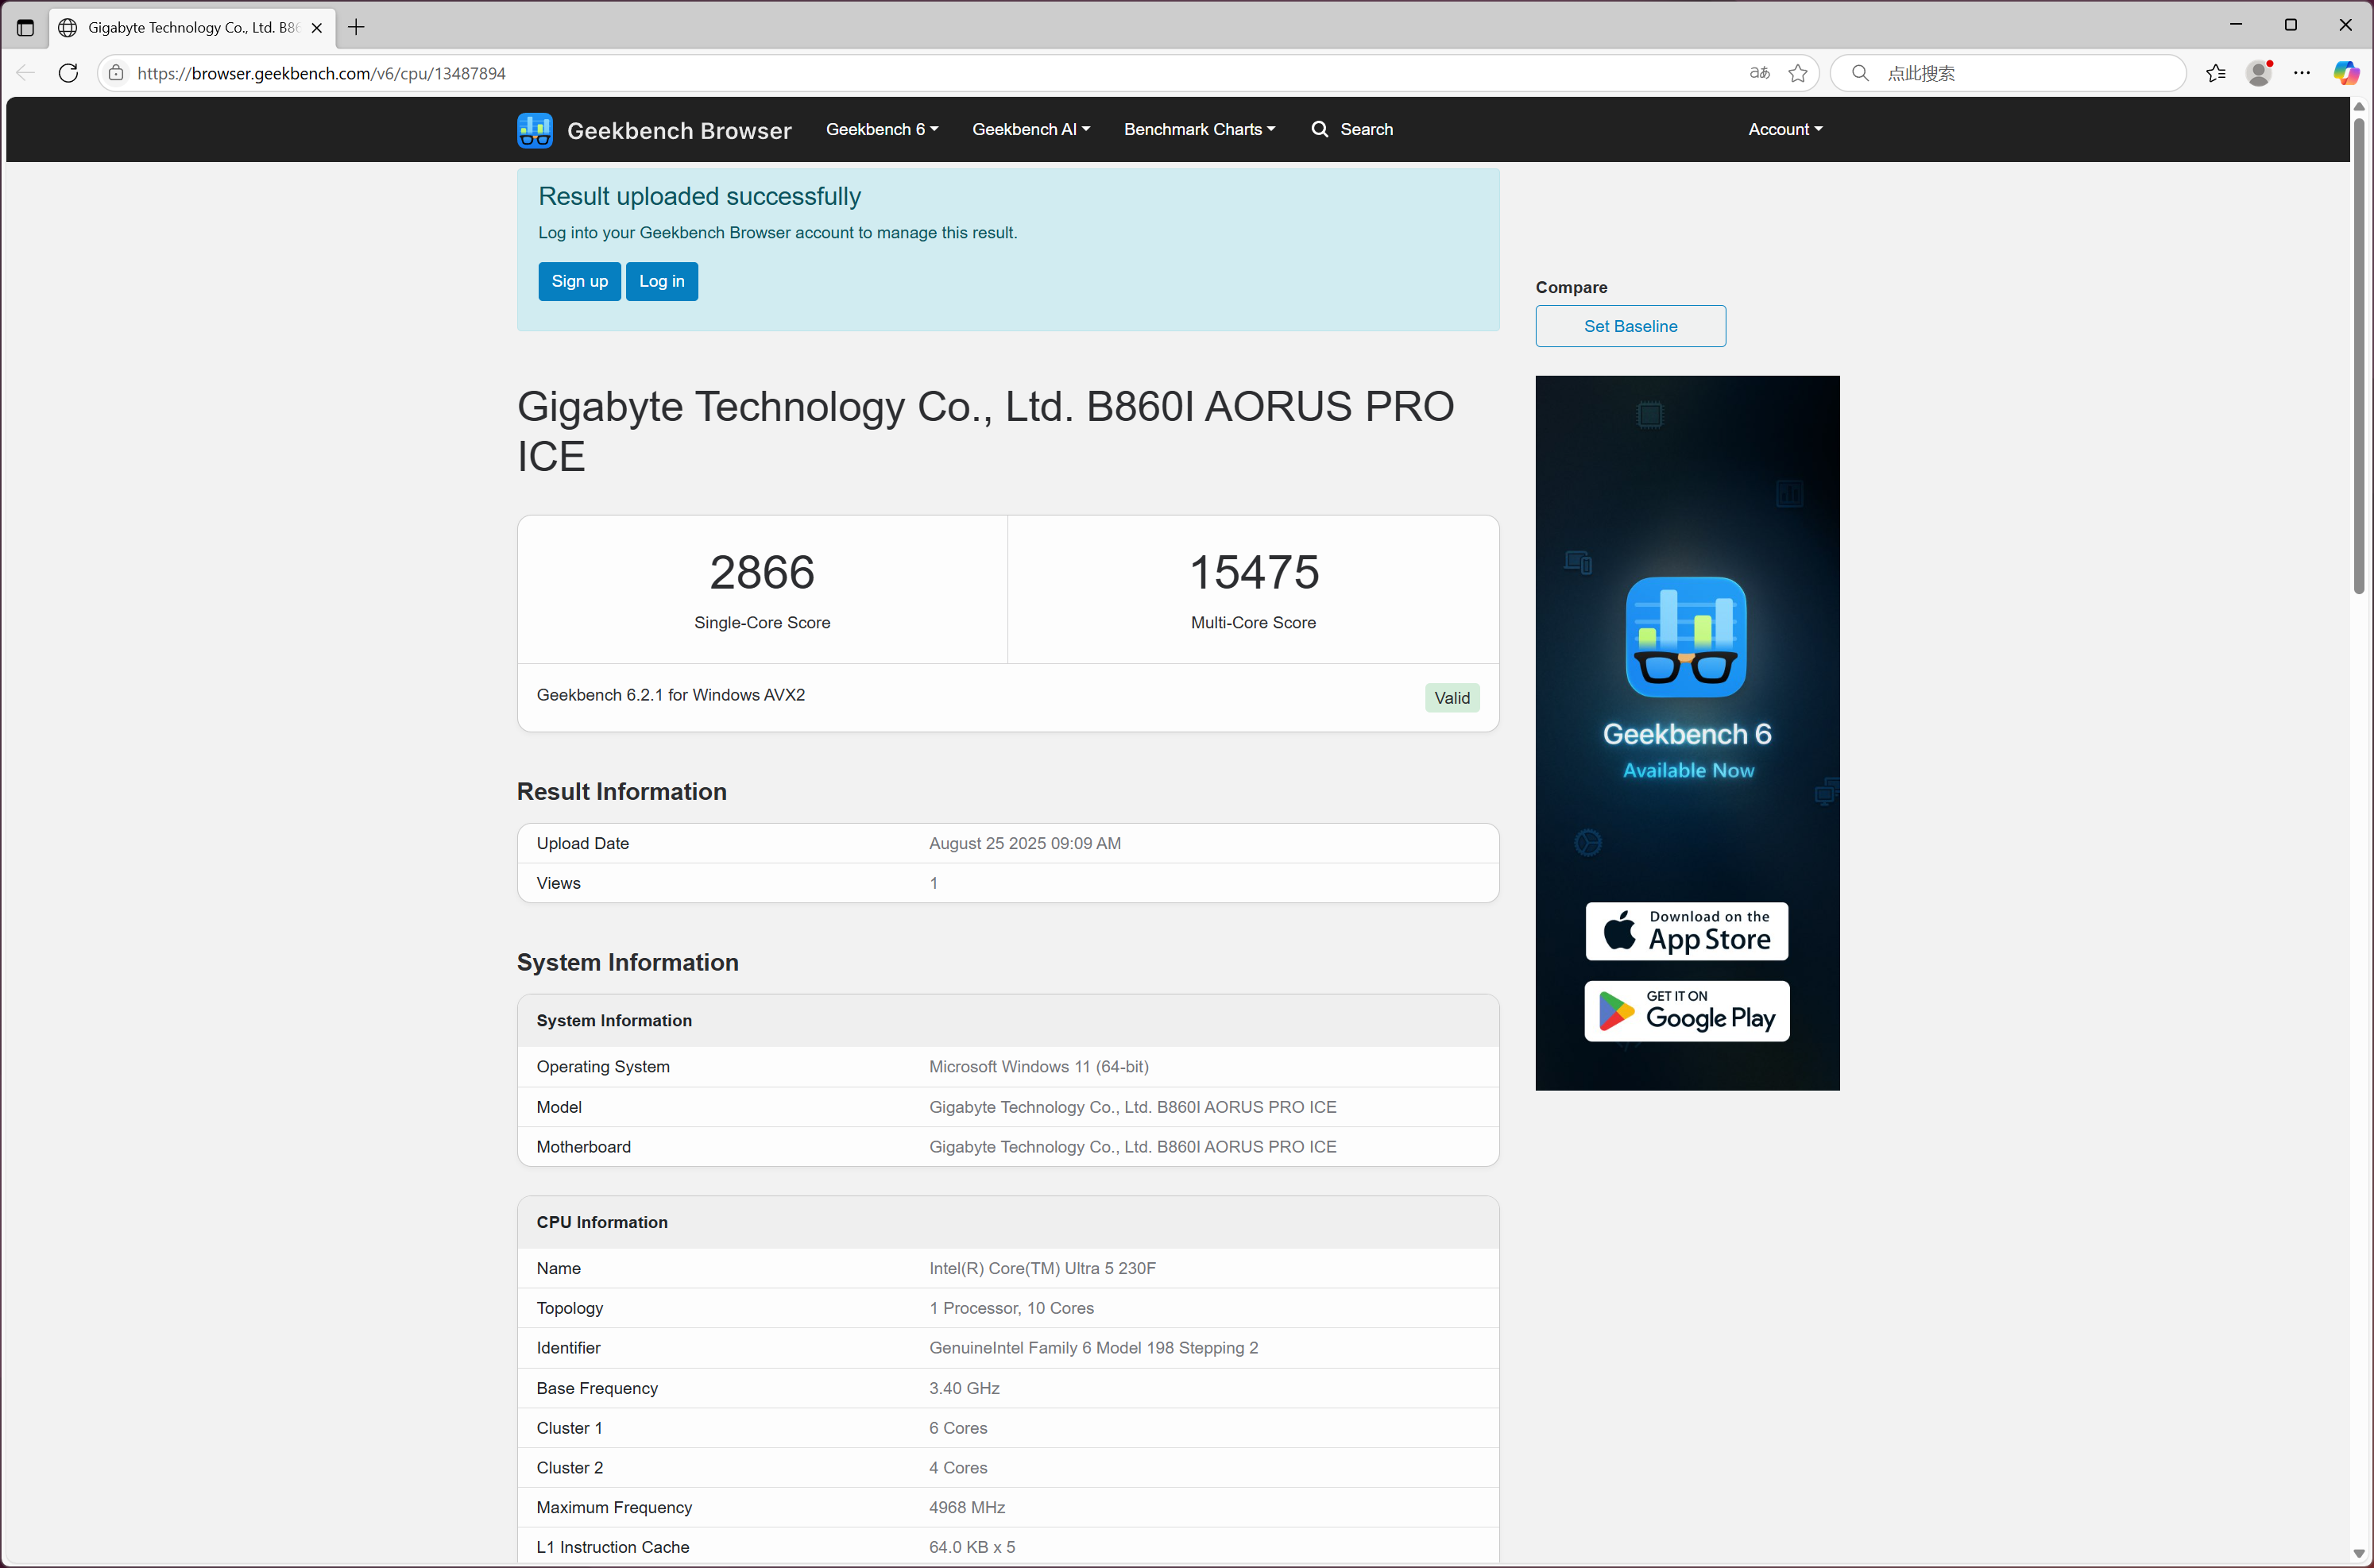
Task: Open the Copilot sidebar icon
Action: click(2345, 73)
